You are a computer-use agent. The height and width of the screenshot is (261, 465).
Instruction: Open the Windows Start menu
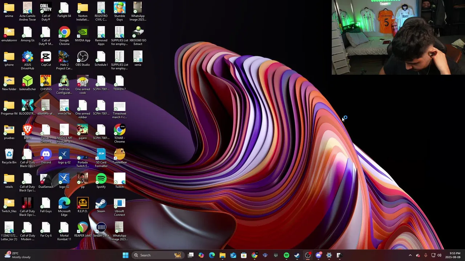pyautogui.click(x=125, y=255)
